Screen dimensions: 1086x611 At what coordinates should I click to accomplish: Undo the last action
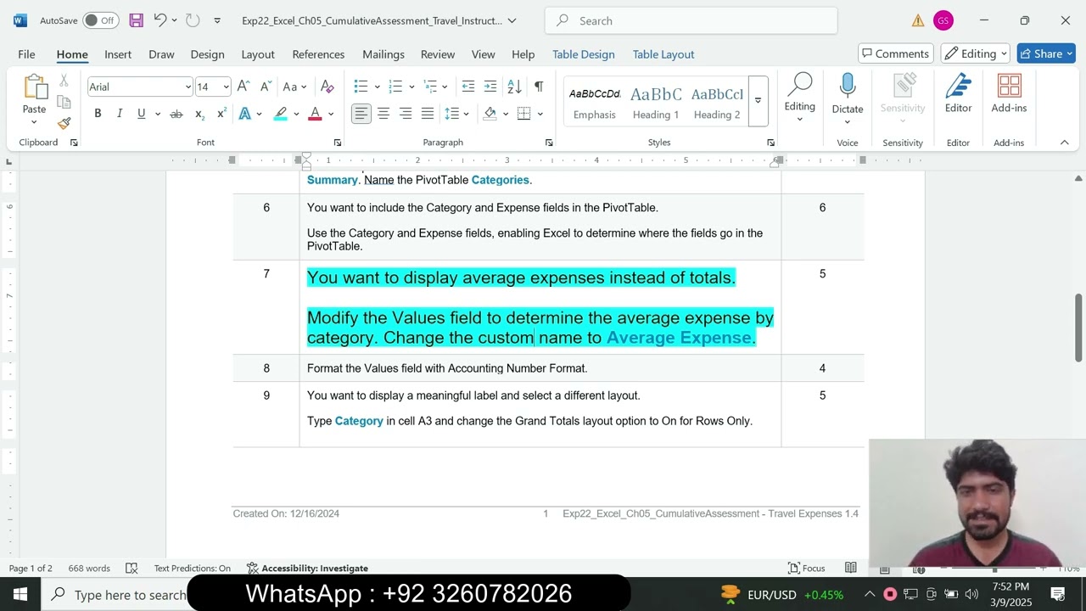click(160, 20)
